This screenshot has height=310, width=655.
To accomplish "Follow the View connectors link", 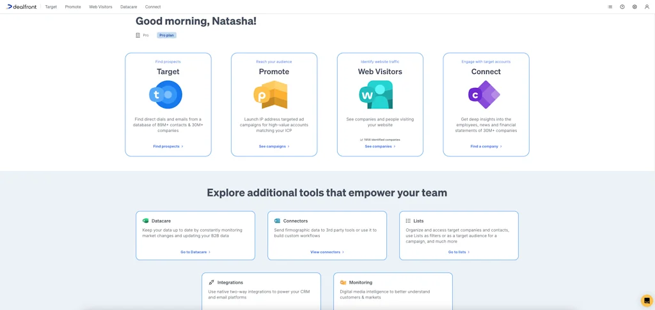I will pos(327,252).
